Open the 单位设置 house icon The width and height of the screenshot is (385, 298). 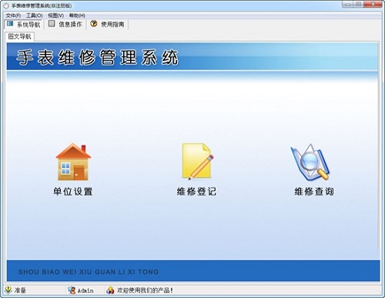pos(73,162)
